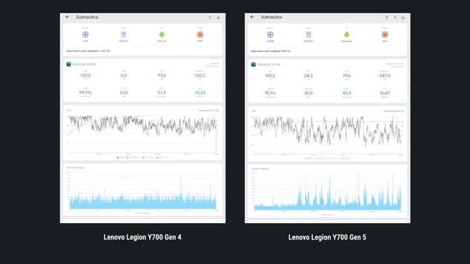Click download icon in Gen 5 panel
The height and width of the screenshot is (264, 470).
403,18
